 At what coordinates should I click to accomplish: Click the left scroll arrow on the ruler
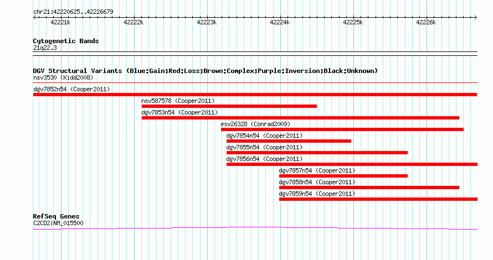pos(34,18)
